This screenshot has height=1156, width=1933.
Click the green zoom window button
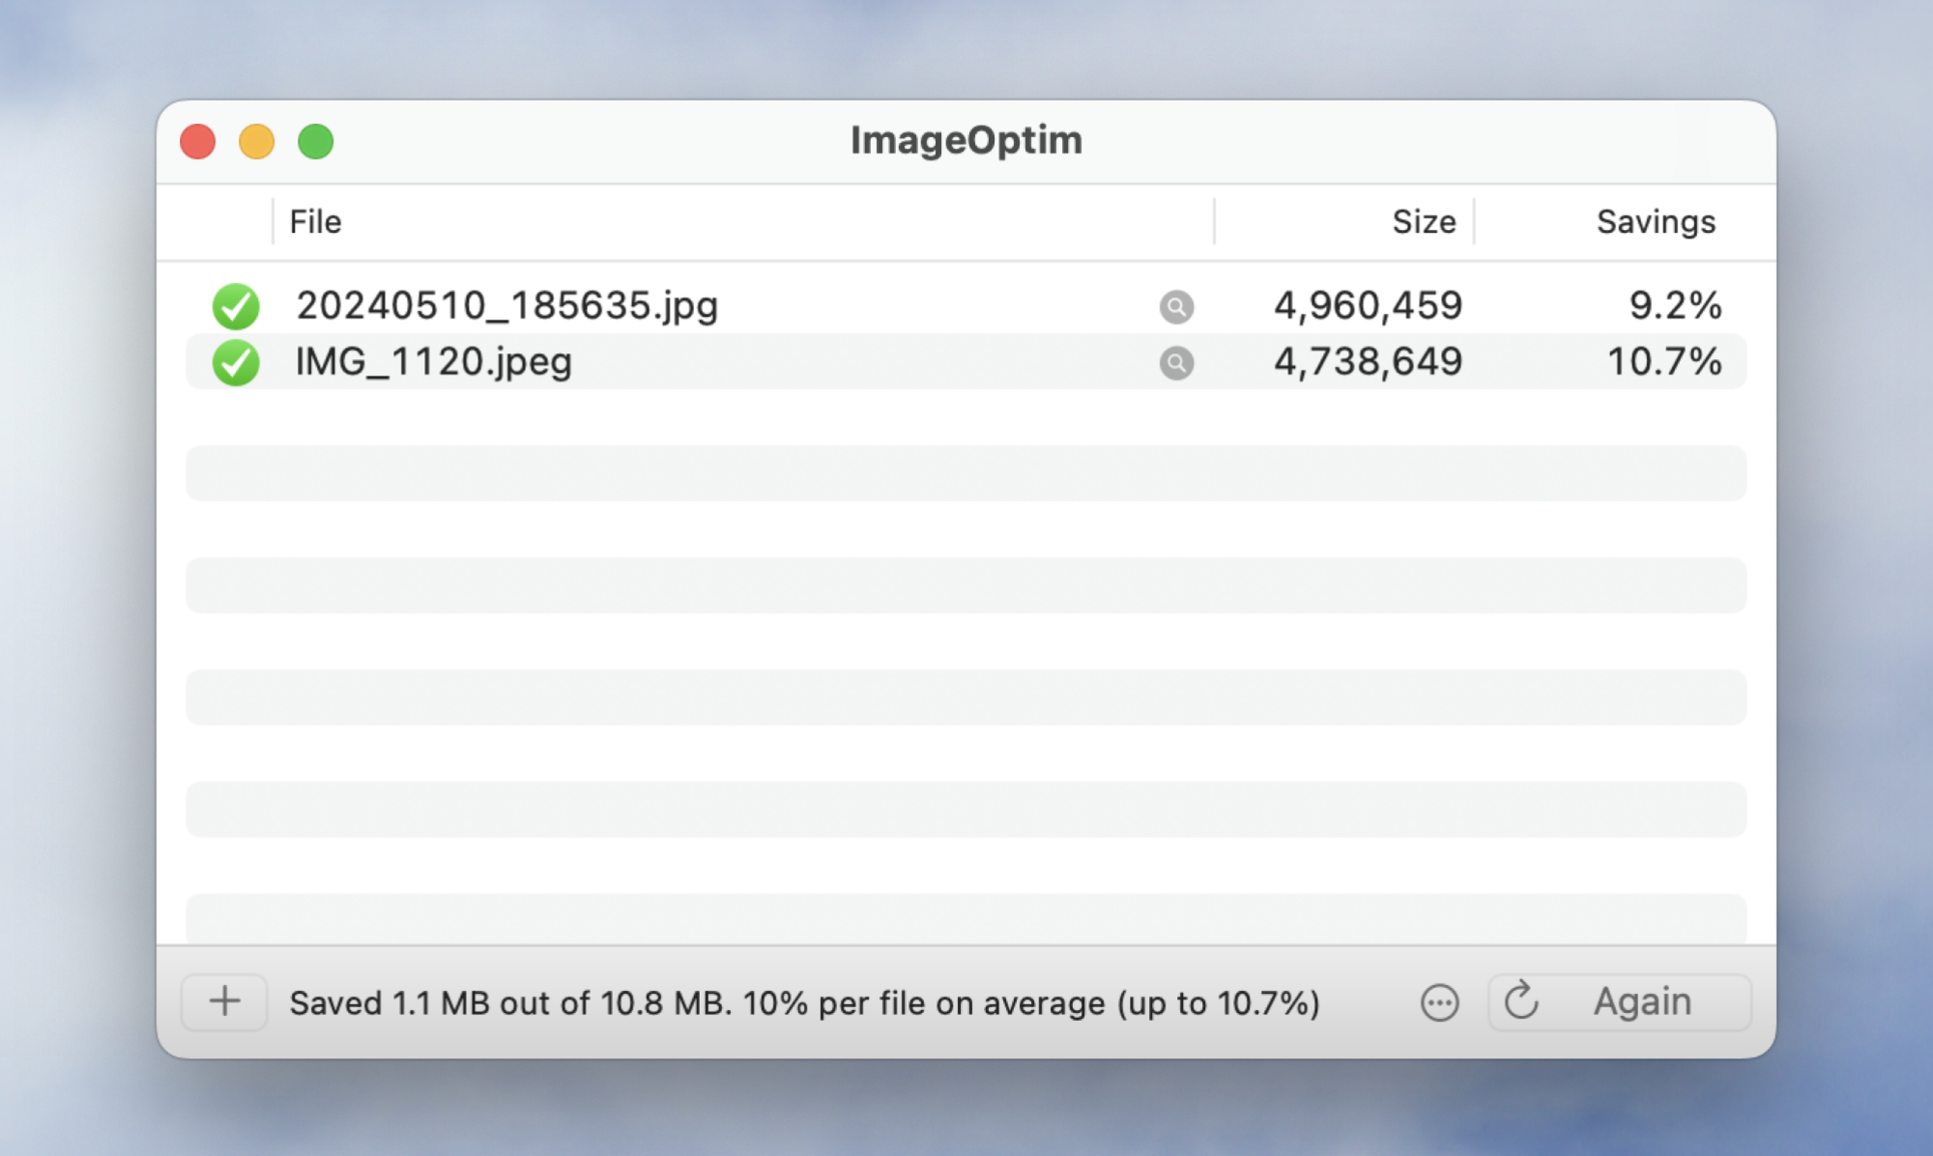coord(315,141)
